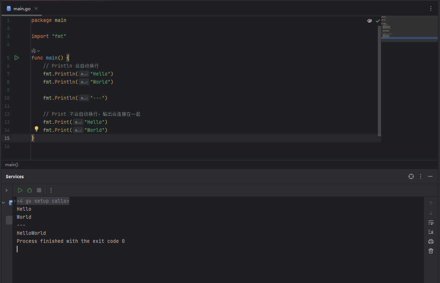Expand the folded go setup calls chevron
The image size is (440, 283).
click(x=15, y=201)
